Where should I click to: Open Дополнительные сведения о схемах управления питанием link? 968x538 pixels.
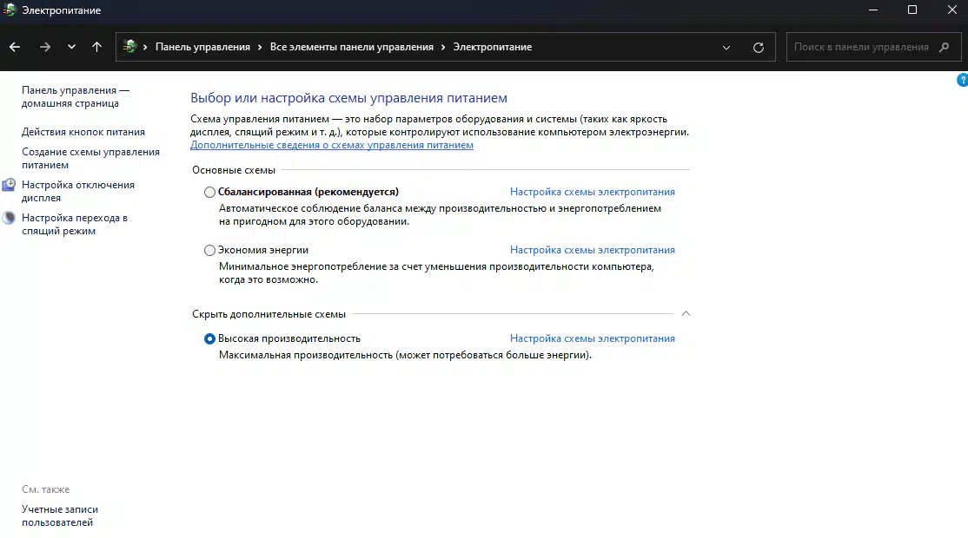point(332,145)
